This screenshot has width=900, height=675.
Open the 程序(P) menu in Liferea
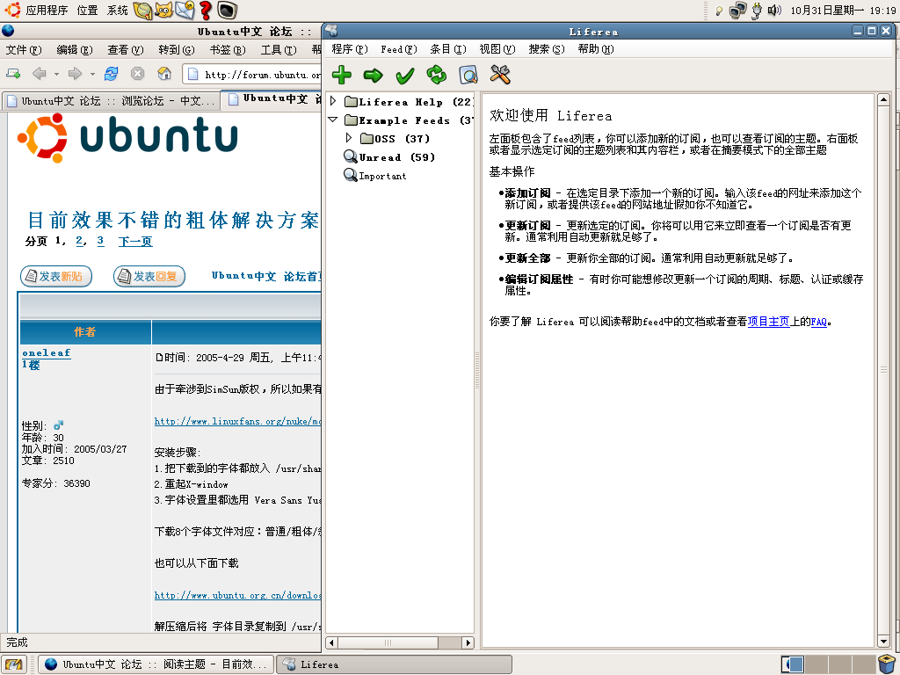(350, 49)
